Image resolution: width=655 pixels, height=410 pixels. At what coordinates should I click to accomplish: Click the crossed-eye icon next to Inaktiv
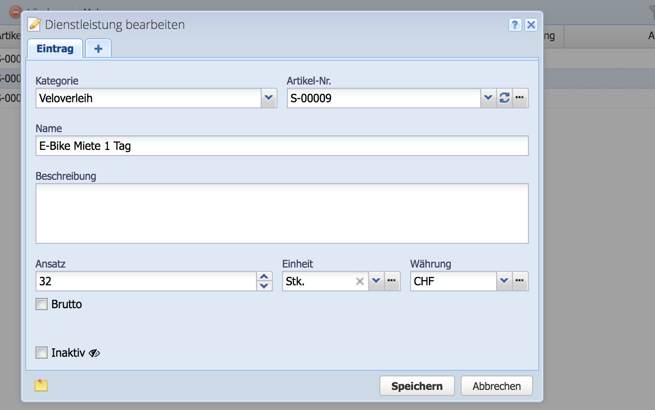coord(94,353)
